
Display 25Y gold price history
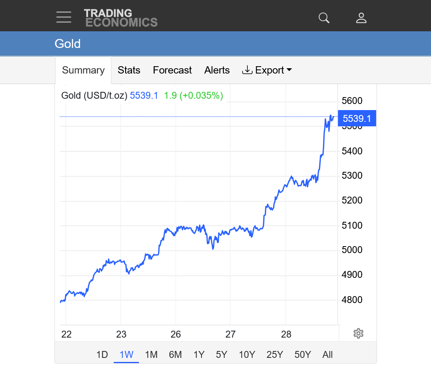pyautogui.click(x=275, y=355)
